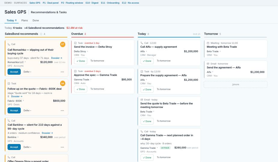Screen dimensions: 278x162
Task: Click the task icon on Send the invoice card
Action: [75, 43]
